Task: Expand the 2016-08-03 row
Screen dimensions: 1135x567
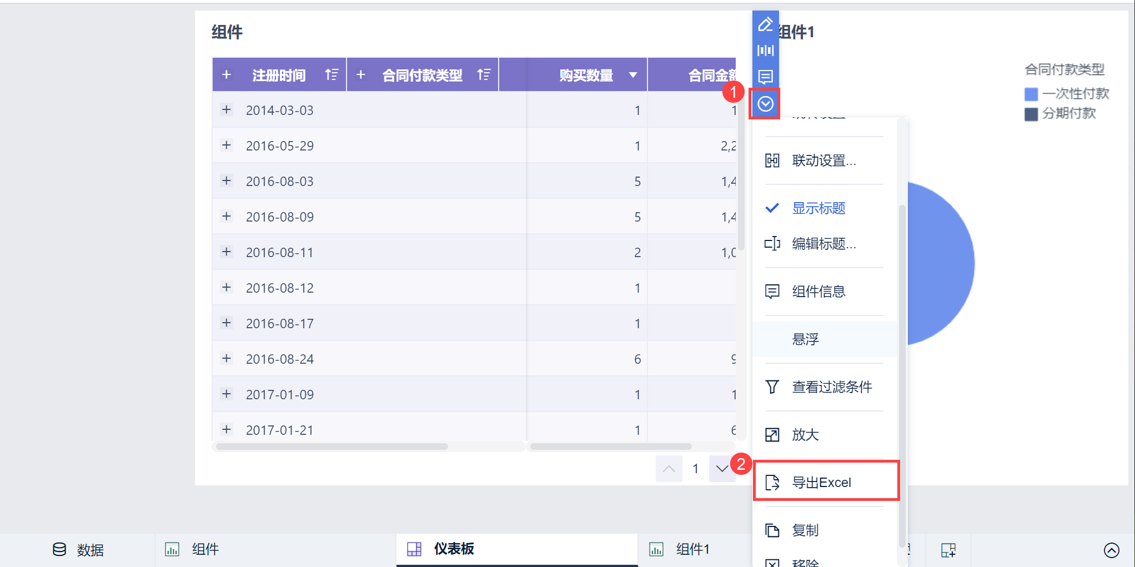Action: pos(227,180)
